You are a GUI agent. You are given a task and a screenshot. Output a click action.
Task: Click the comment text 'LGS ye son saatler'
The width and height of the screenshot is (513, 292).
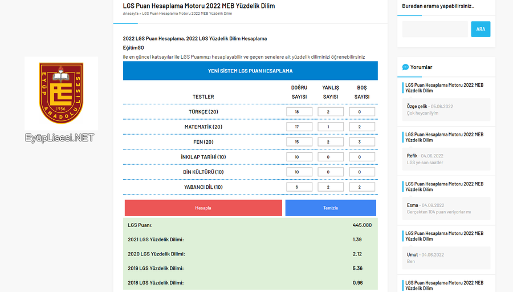click(425, 163)
